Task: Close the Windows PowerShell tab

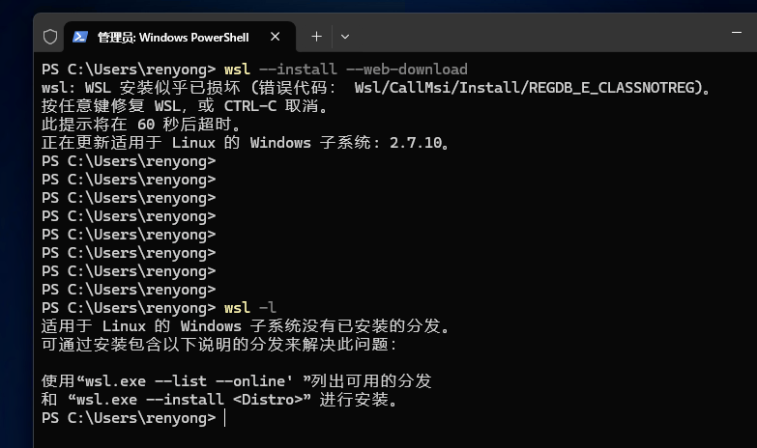Action: click(276, 37)
